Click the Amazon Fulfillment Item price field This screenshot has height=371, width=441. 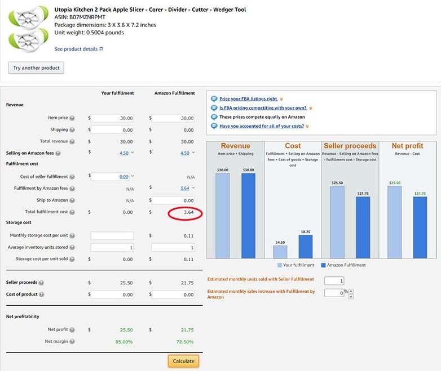173,118
